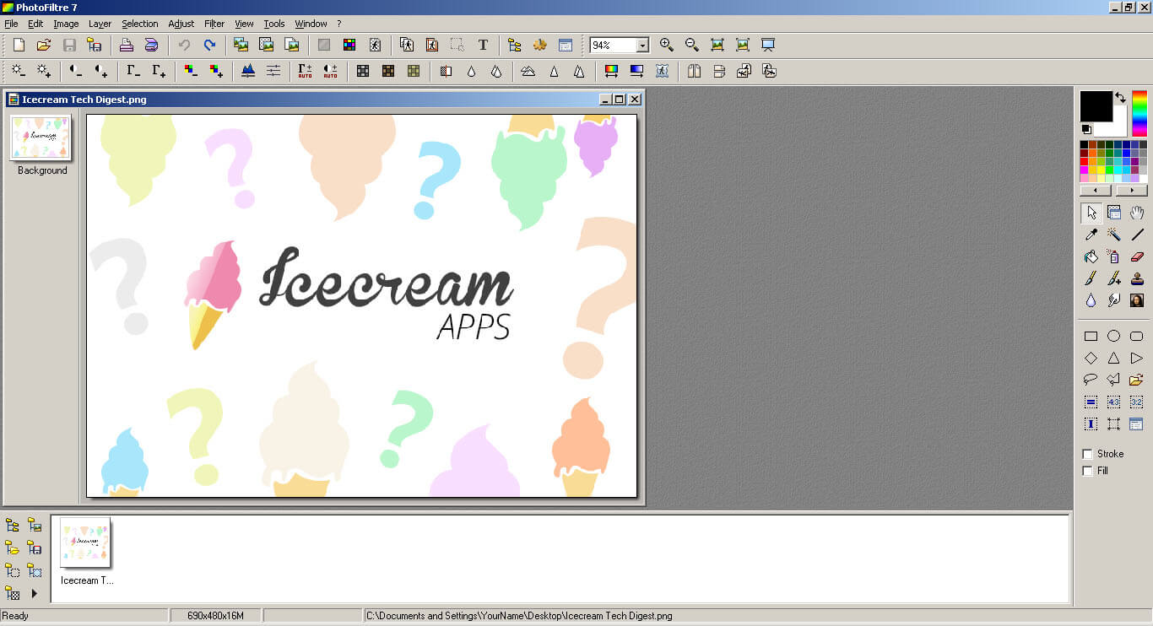Viewport: 1153px width, 626px height.
Task: Choose the Ellipse selection shape
Action: pos(1113,336)
